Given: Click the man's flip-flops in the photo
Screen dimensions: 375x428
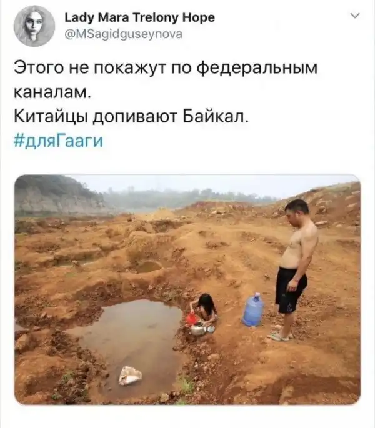Looking at the screenshot, I should (x=279, y=337).
